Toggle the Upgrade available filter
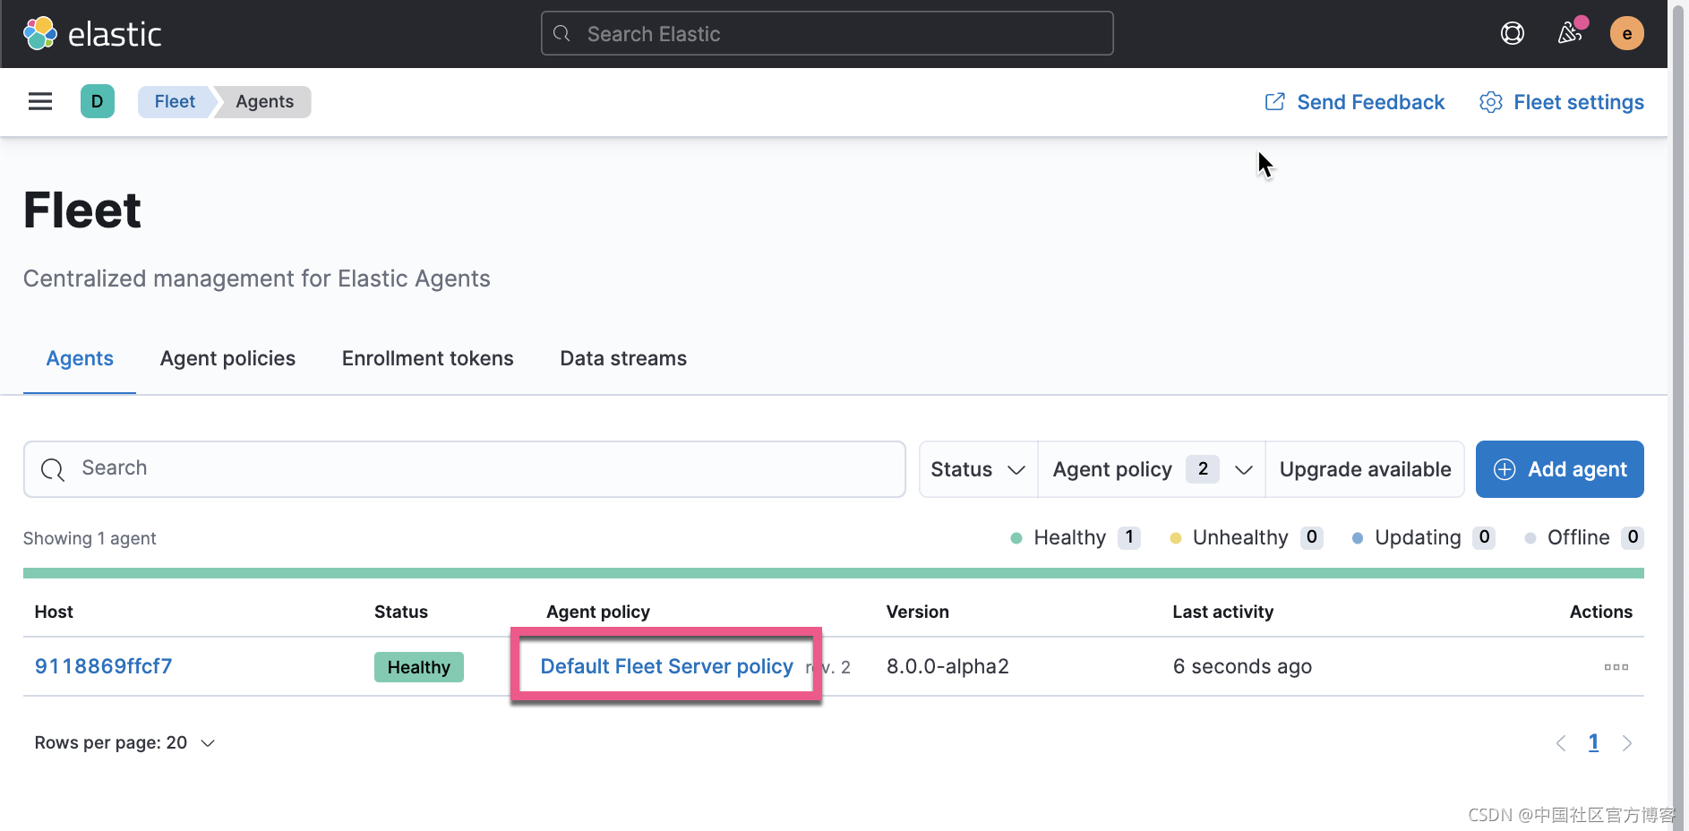This screenshot has height=831, width=1689. click(x=1365, y=469)
